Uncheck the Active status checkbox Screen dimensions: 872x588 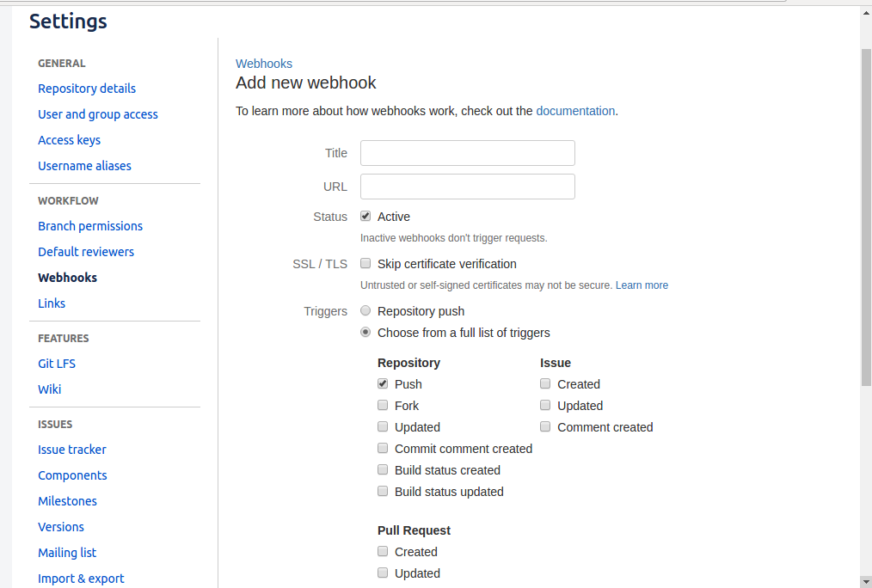365,217
